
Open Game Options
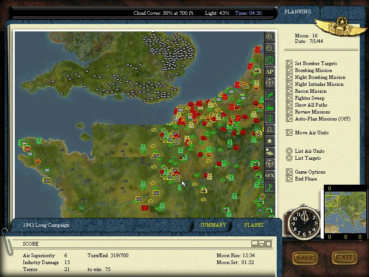coord(289,172)
